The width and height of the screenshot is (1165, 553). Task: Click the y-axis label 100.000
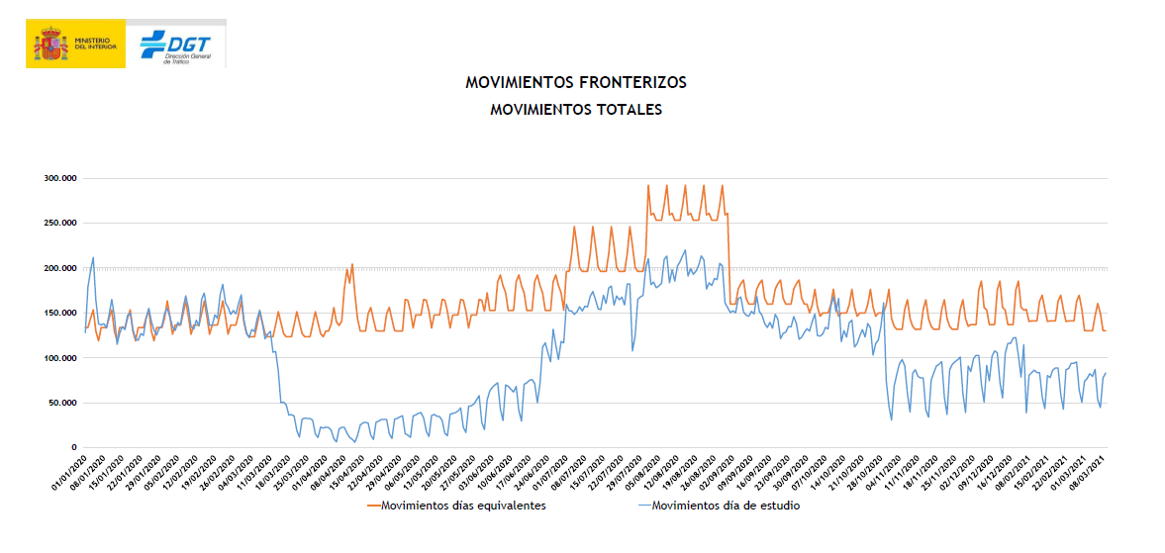pyautogui.click(x=62, y=358)
